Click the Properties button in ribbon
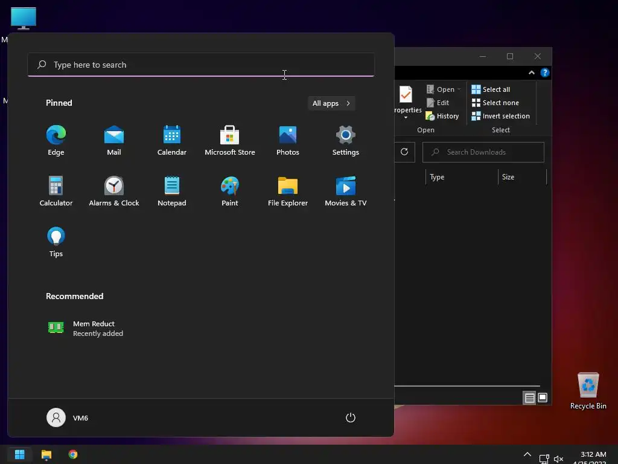 [x=407, y=103]
